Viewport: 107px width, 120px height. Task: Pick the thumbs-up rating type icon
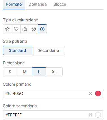(25, 29)
